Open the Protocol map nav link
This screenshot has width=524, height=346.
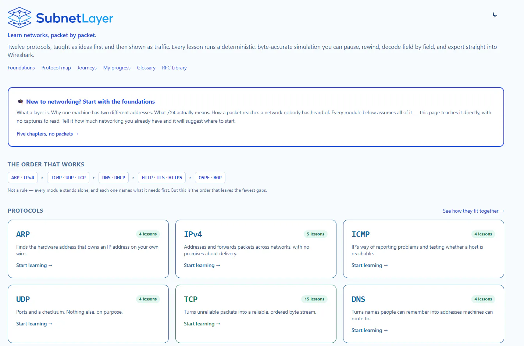[56, 68]
